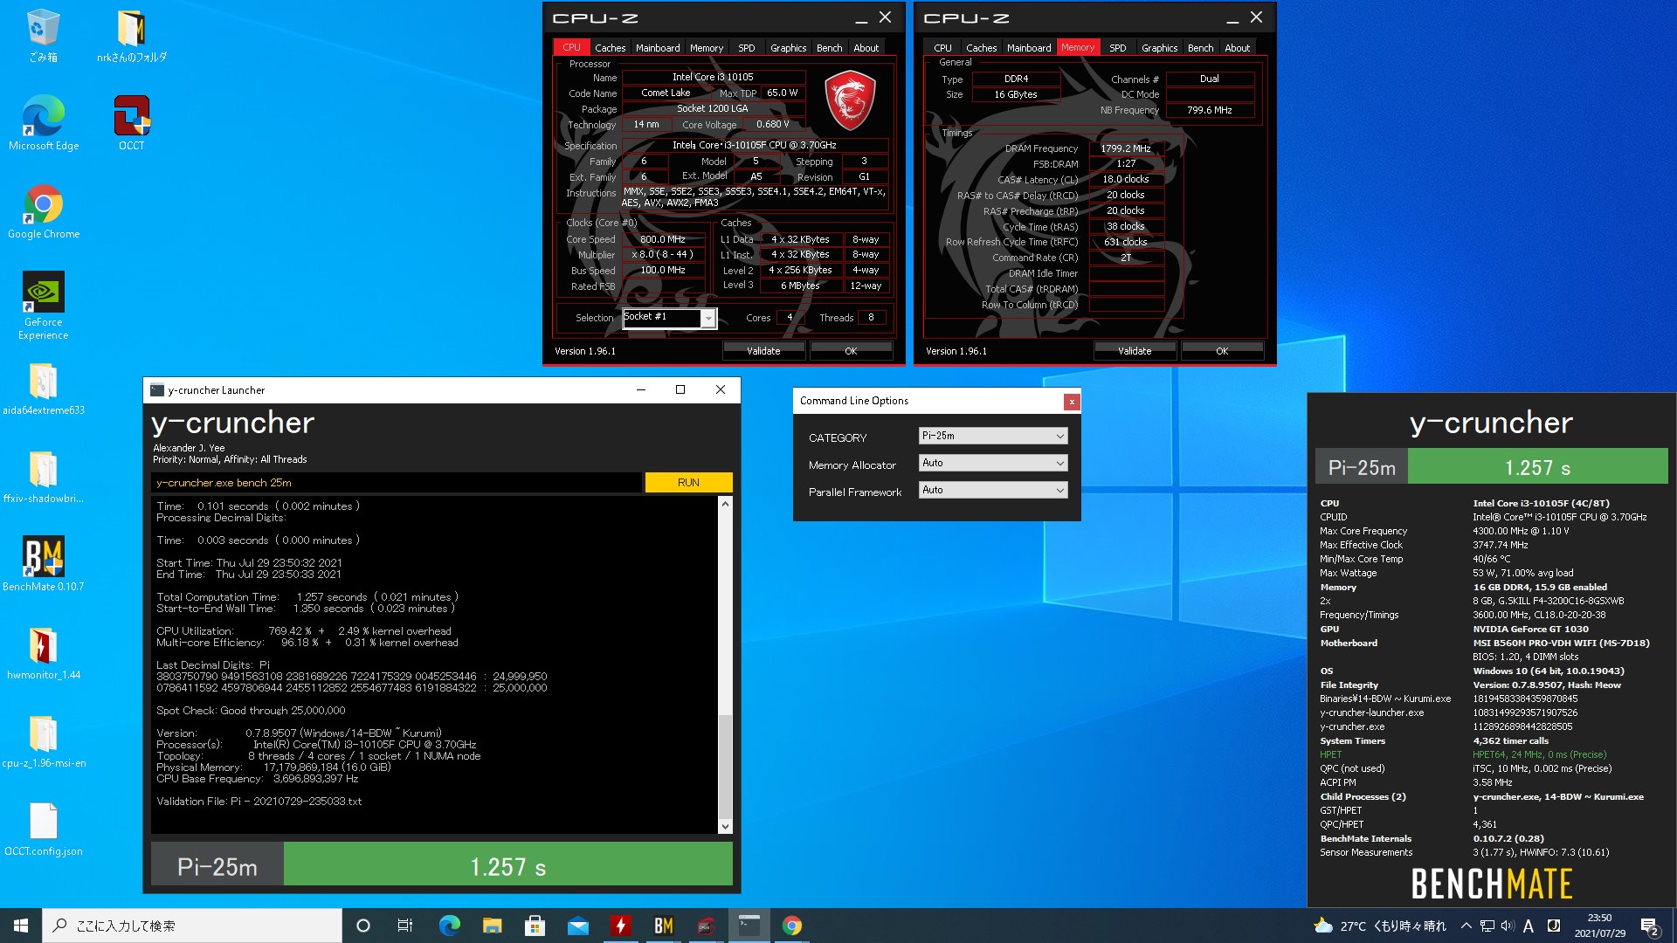Switch to CPU tab in right CPU-Z window

point(942,48)
